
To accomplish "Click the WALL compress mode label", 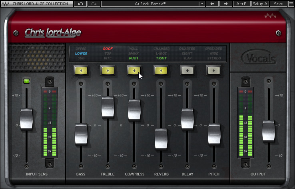I will [x=134, y=49].
